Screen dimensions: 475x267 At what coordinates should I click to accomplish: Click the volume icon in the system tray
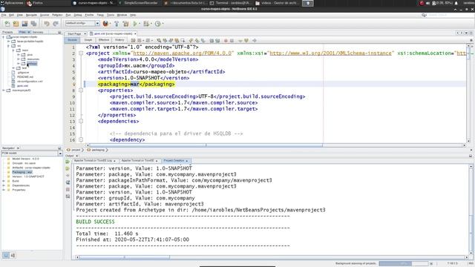tap(427, 3)
